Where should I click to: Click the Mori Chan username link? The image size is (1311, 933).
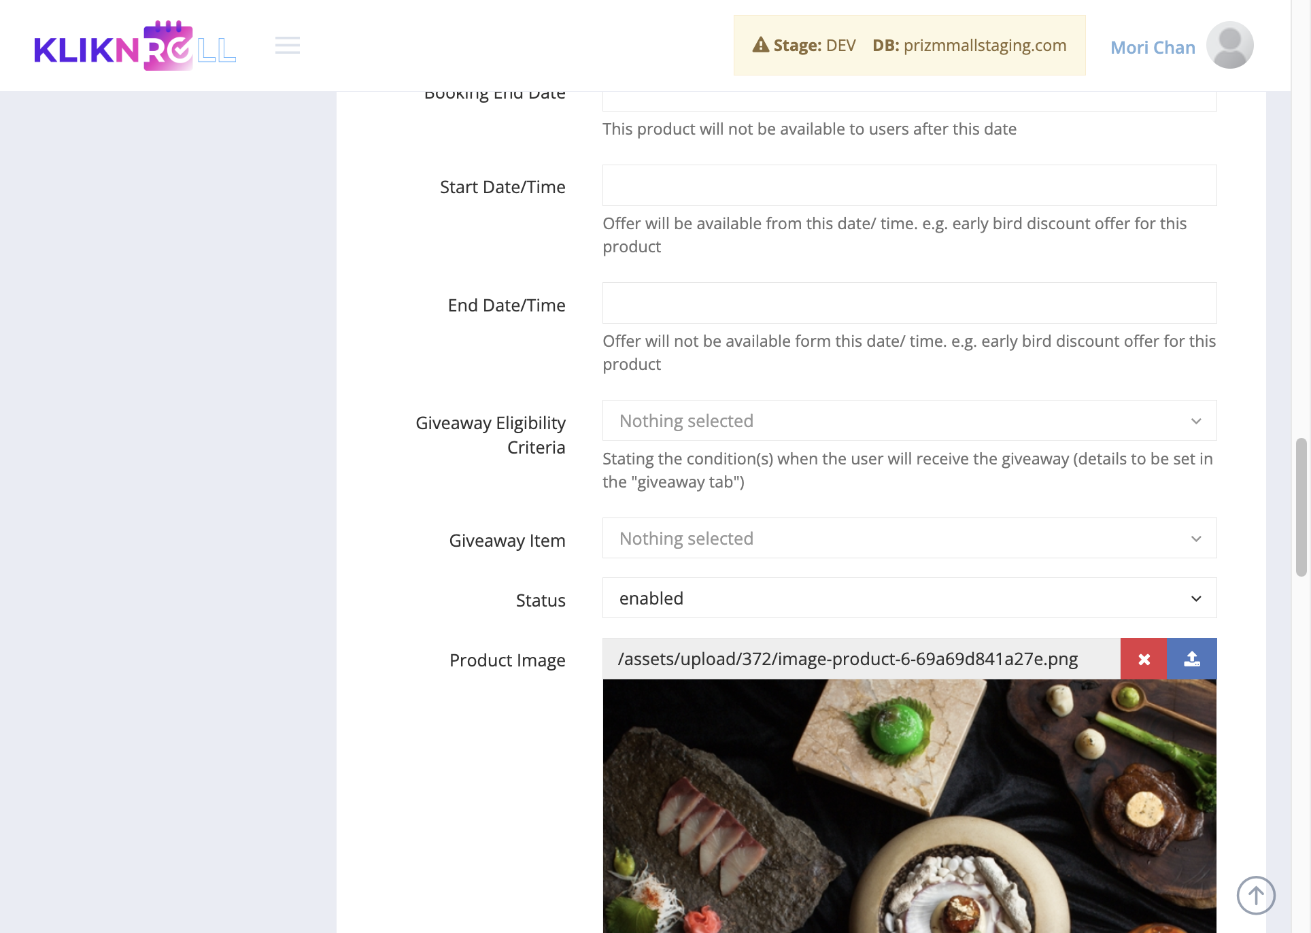coord(1153,47)
